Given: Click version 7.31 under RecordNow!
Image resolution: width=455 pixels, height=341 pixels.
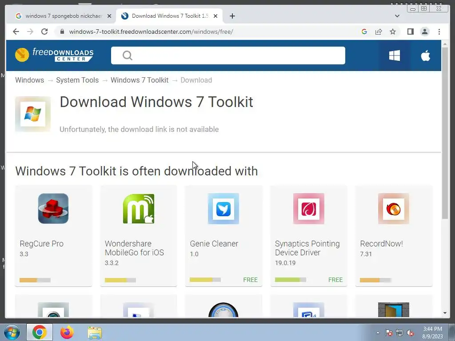Looking at the screenshot, I should pos(366,254).
